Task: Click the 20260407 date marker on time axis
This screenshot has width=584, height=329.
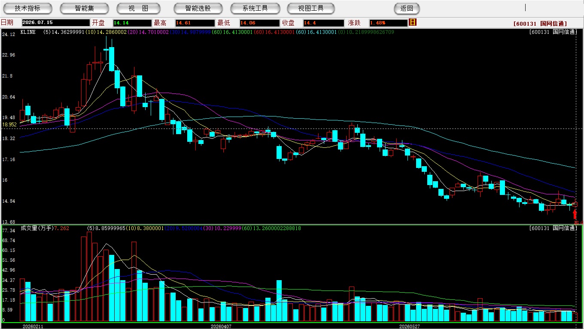Action: [x=221, y=326]
